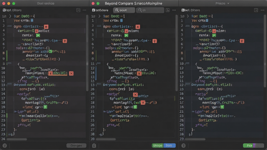Screen dimensions: 267x150
Task: Open the more options menu in left pane header
Action: pos(84,10)
